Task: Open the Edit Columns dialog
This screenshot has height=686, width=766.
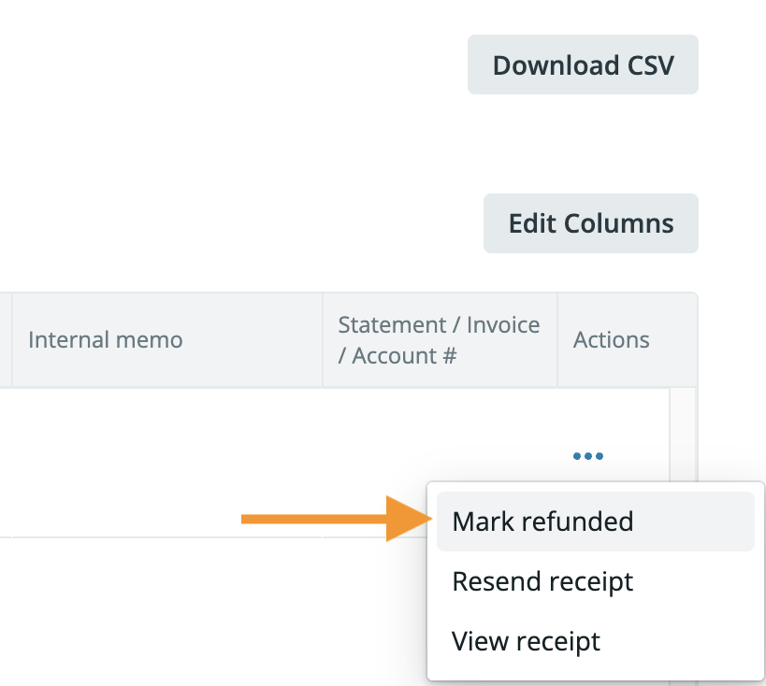Action: click(590, 222)
